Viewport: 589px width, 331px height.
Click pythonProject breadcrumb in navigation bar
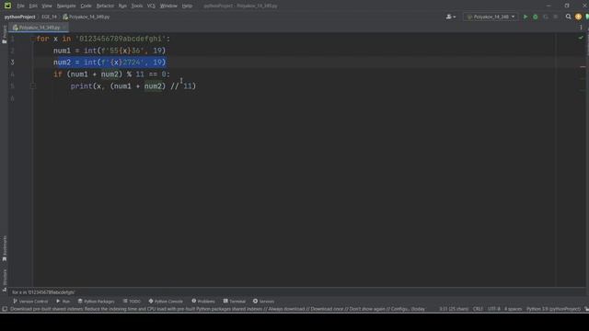click(x=19, y=17)
